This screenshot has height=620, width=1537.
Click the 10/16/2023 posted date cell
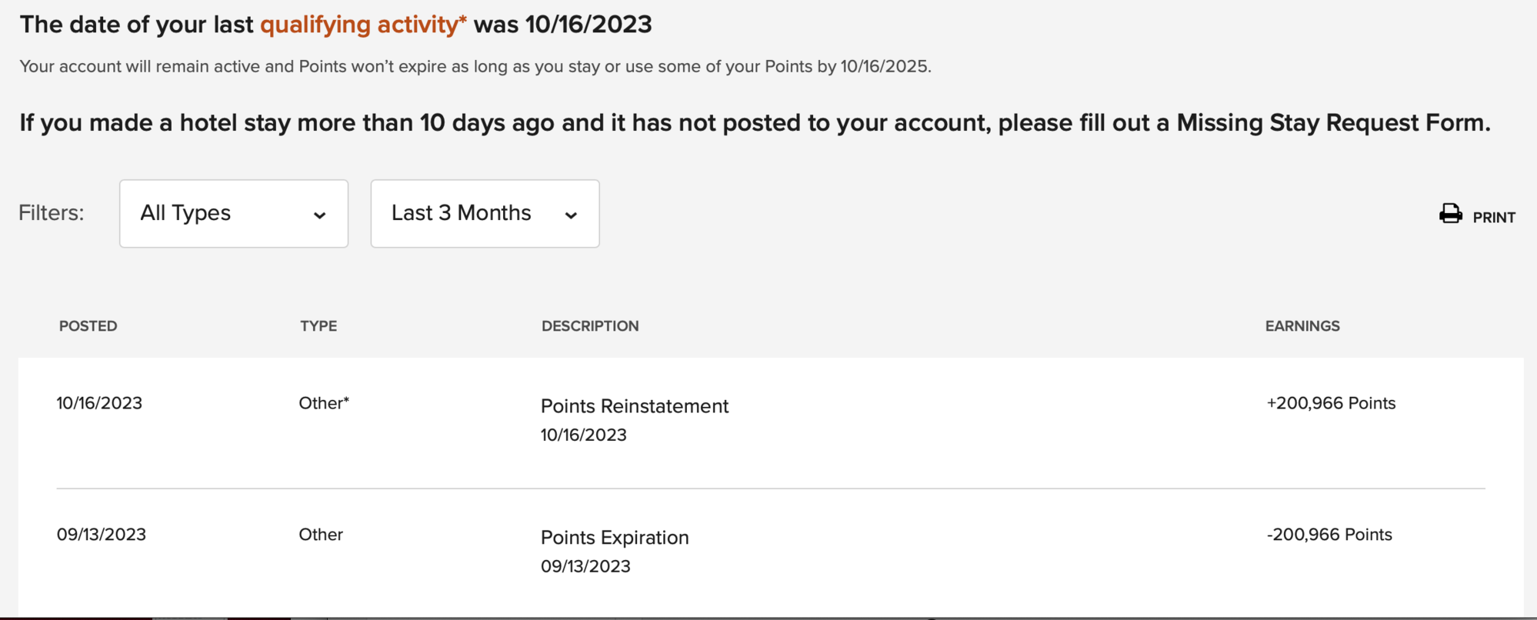(x=99, y=403)
